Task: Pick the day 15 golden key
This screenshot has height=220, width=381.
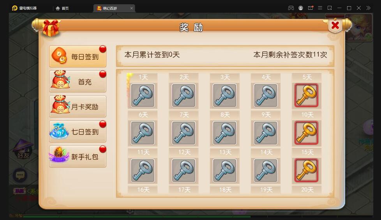Action: (307, 171)
